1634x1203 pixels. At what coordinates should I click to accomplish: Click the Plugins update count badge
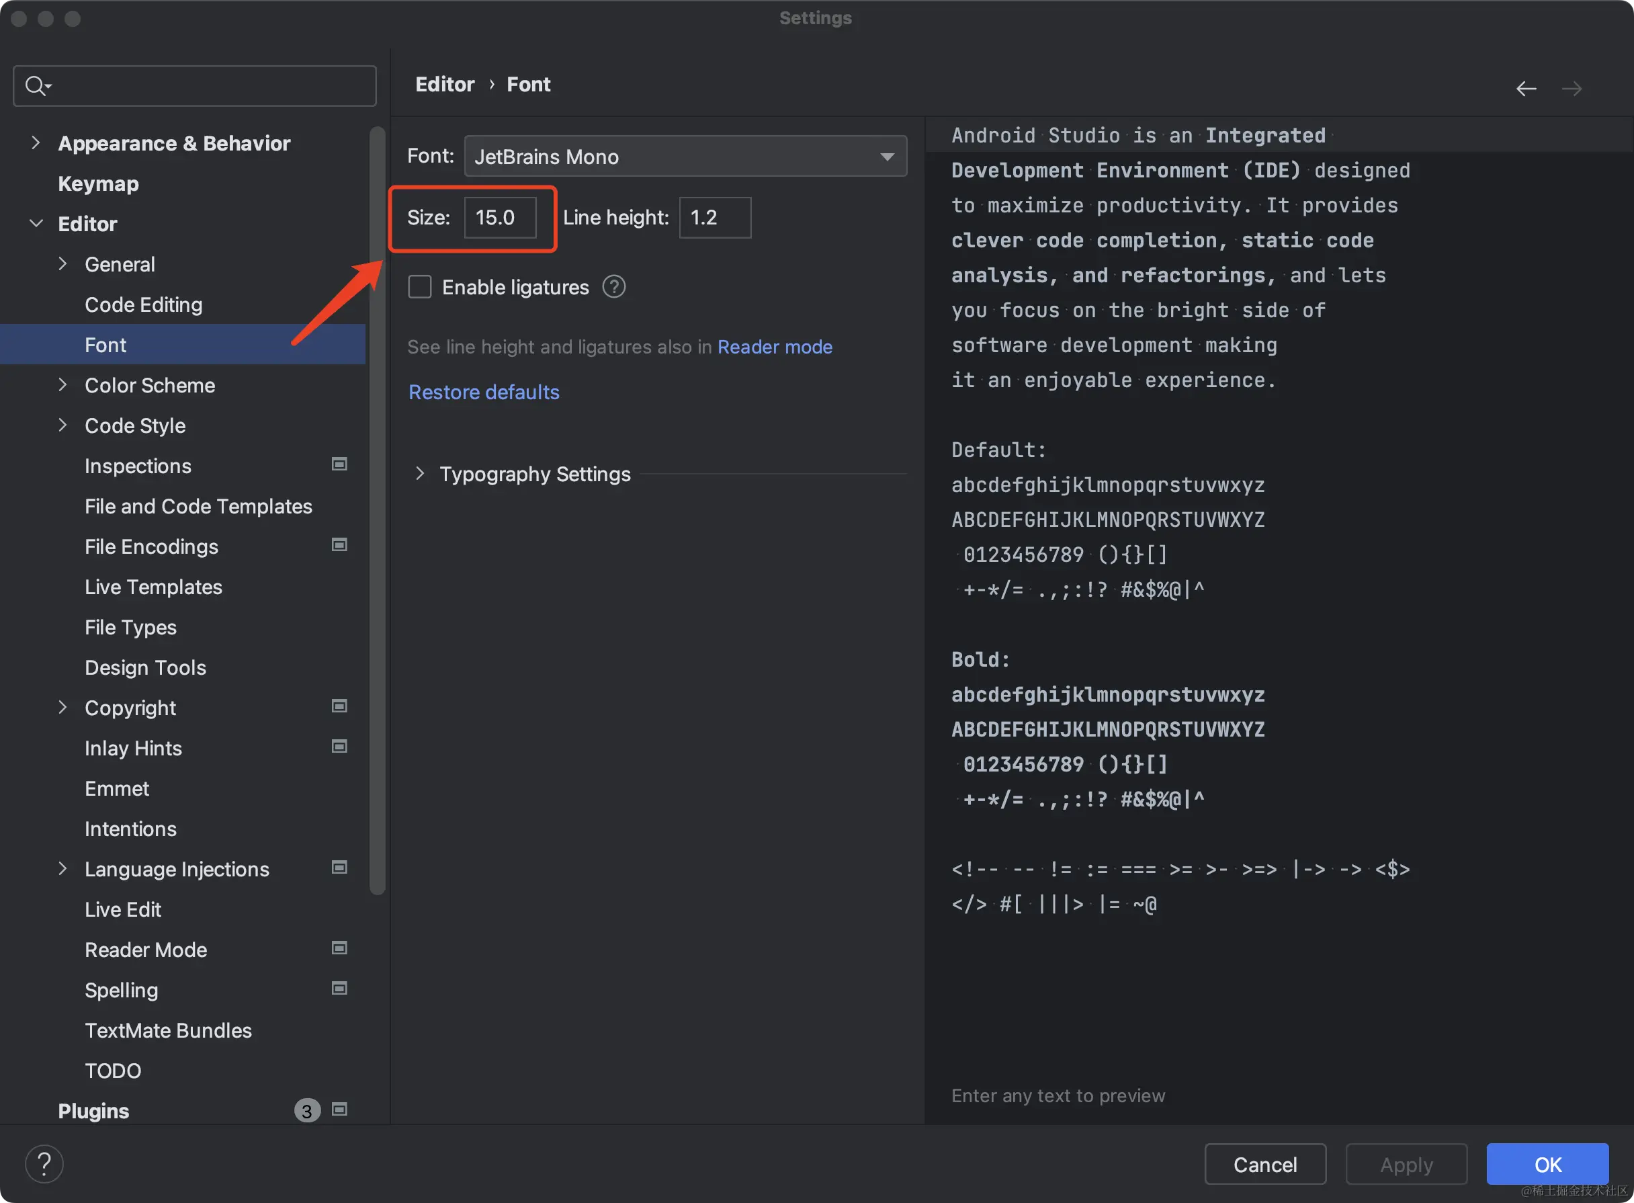click(x=306, y=1110)
